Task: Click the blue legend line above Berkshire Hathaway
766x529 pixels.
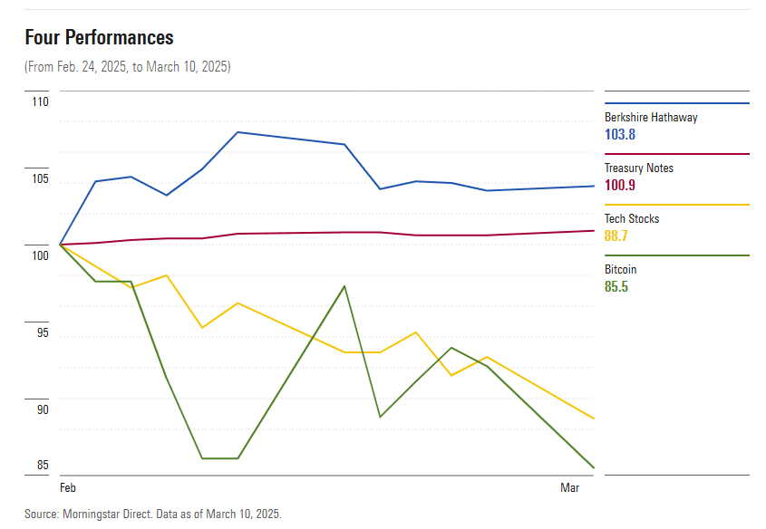Action: pos(676,103)
